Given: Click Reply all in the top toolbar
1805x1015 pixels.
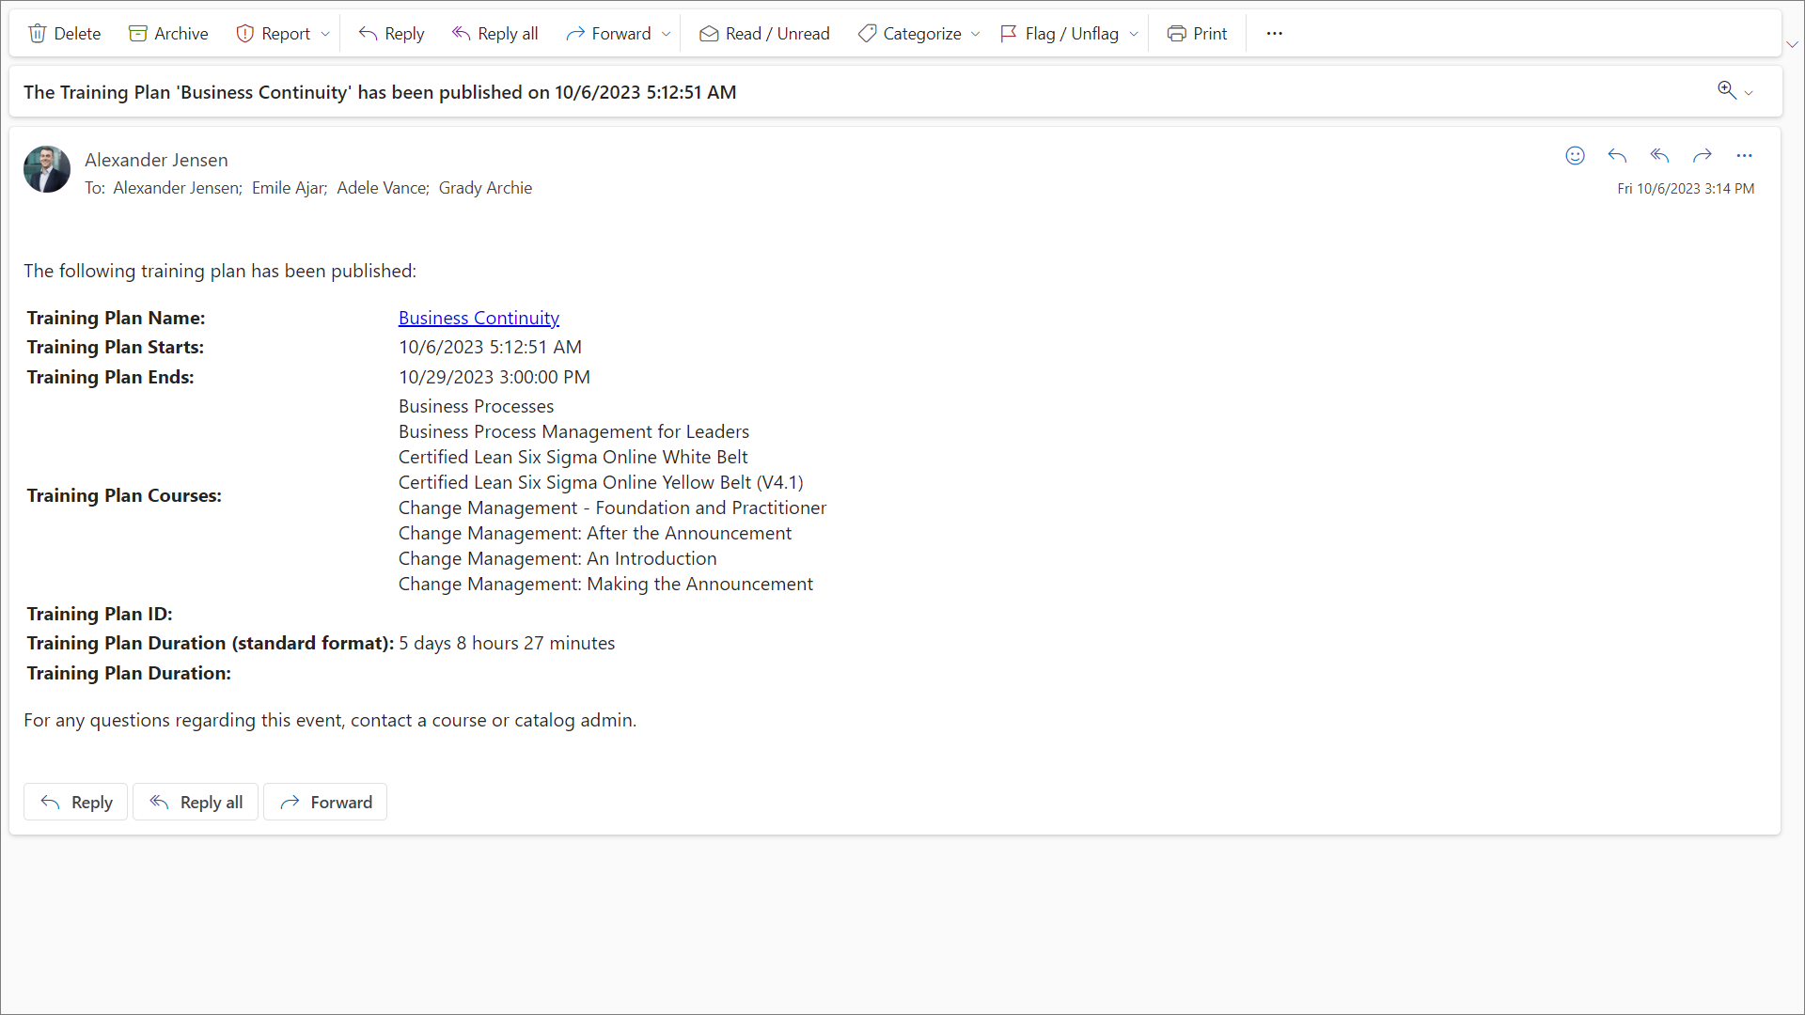Looking at the screenshot, I should point(494,34).
